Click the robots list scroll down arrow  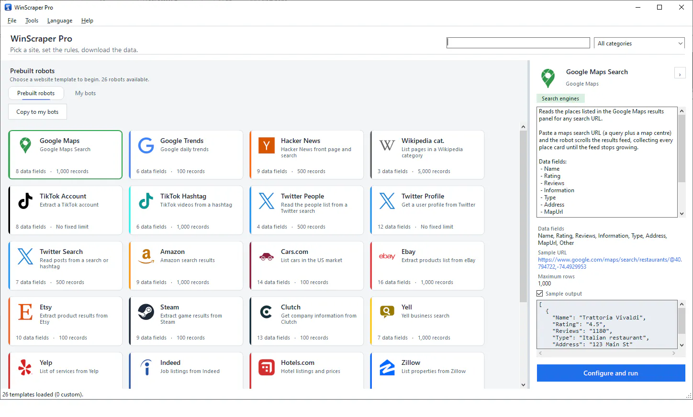point(523,385)
